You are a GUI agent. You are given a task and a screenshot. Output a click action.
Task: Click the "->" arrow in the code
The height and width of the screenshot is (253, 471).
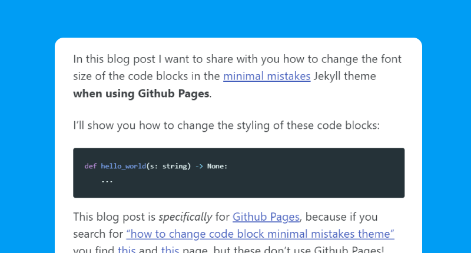click(199, 166)
